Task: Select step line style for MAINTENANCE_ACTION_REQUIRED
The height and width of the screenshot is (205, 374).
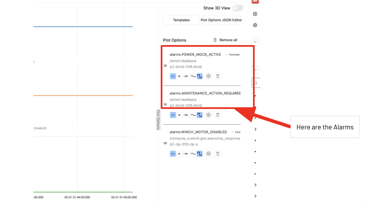Action: (x=200, y=115)
